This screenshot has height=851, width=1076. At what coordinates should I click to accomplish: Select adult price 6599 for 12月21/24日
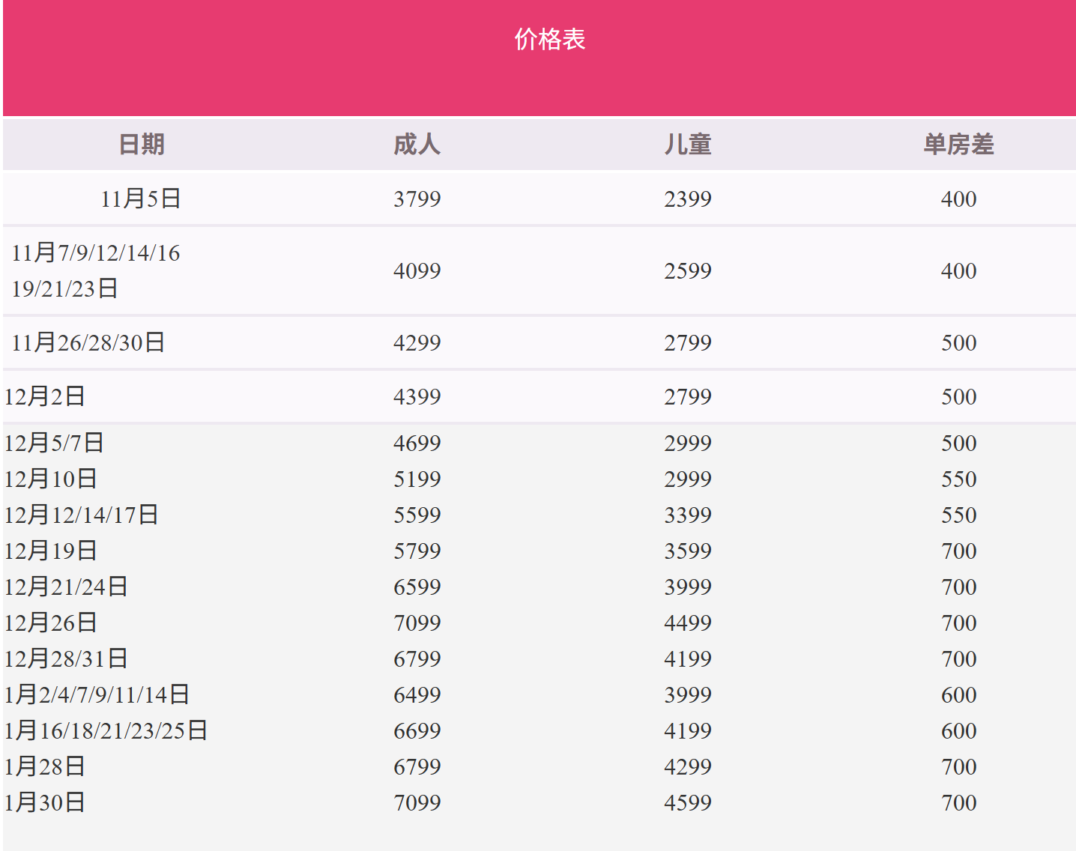(x=417, y=587)
